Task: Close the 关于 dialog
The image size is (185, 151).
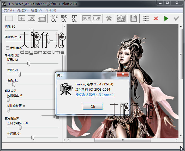Action: (123, 74)
